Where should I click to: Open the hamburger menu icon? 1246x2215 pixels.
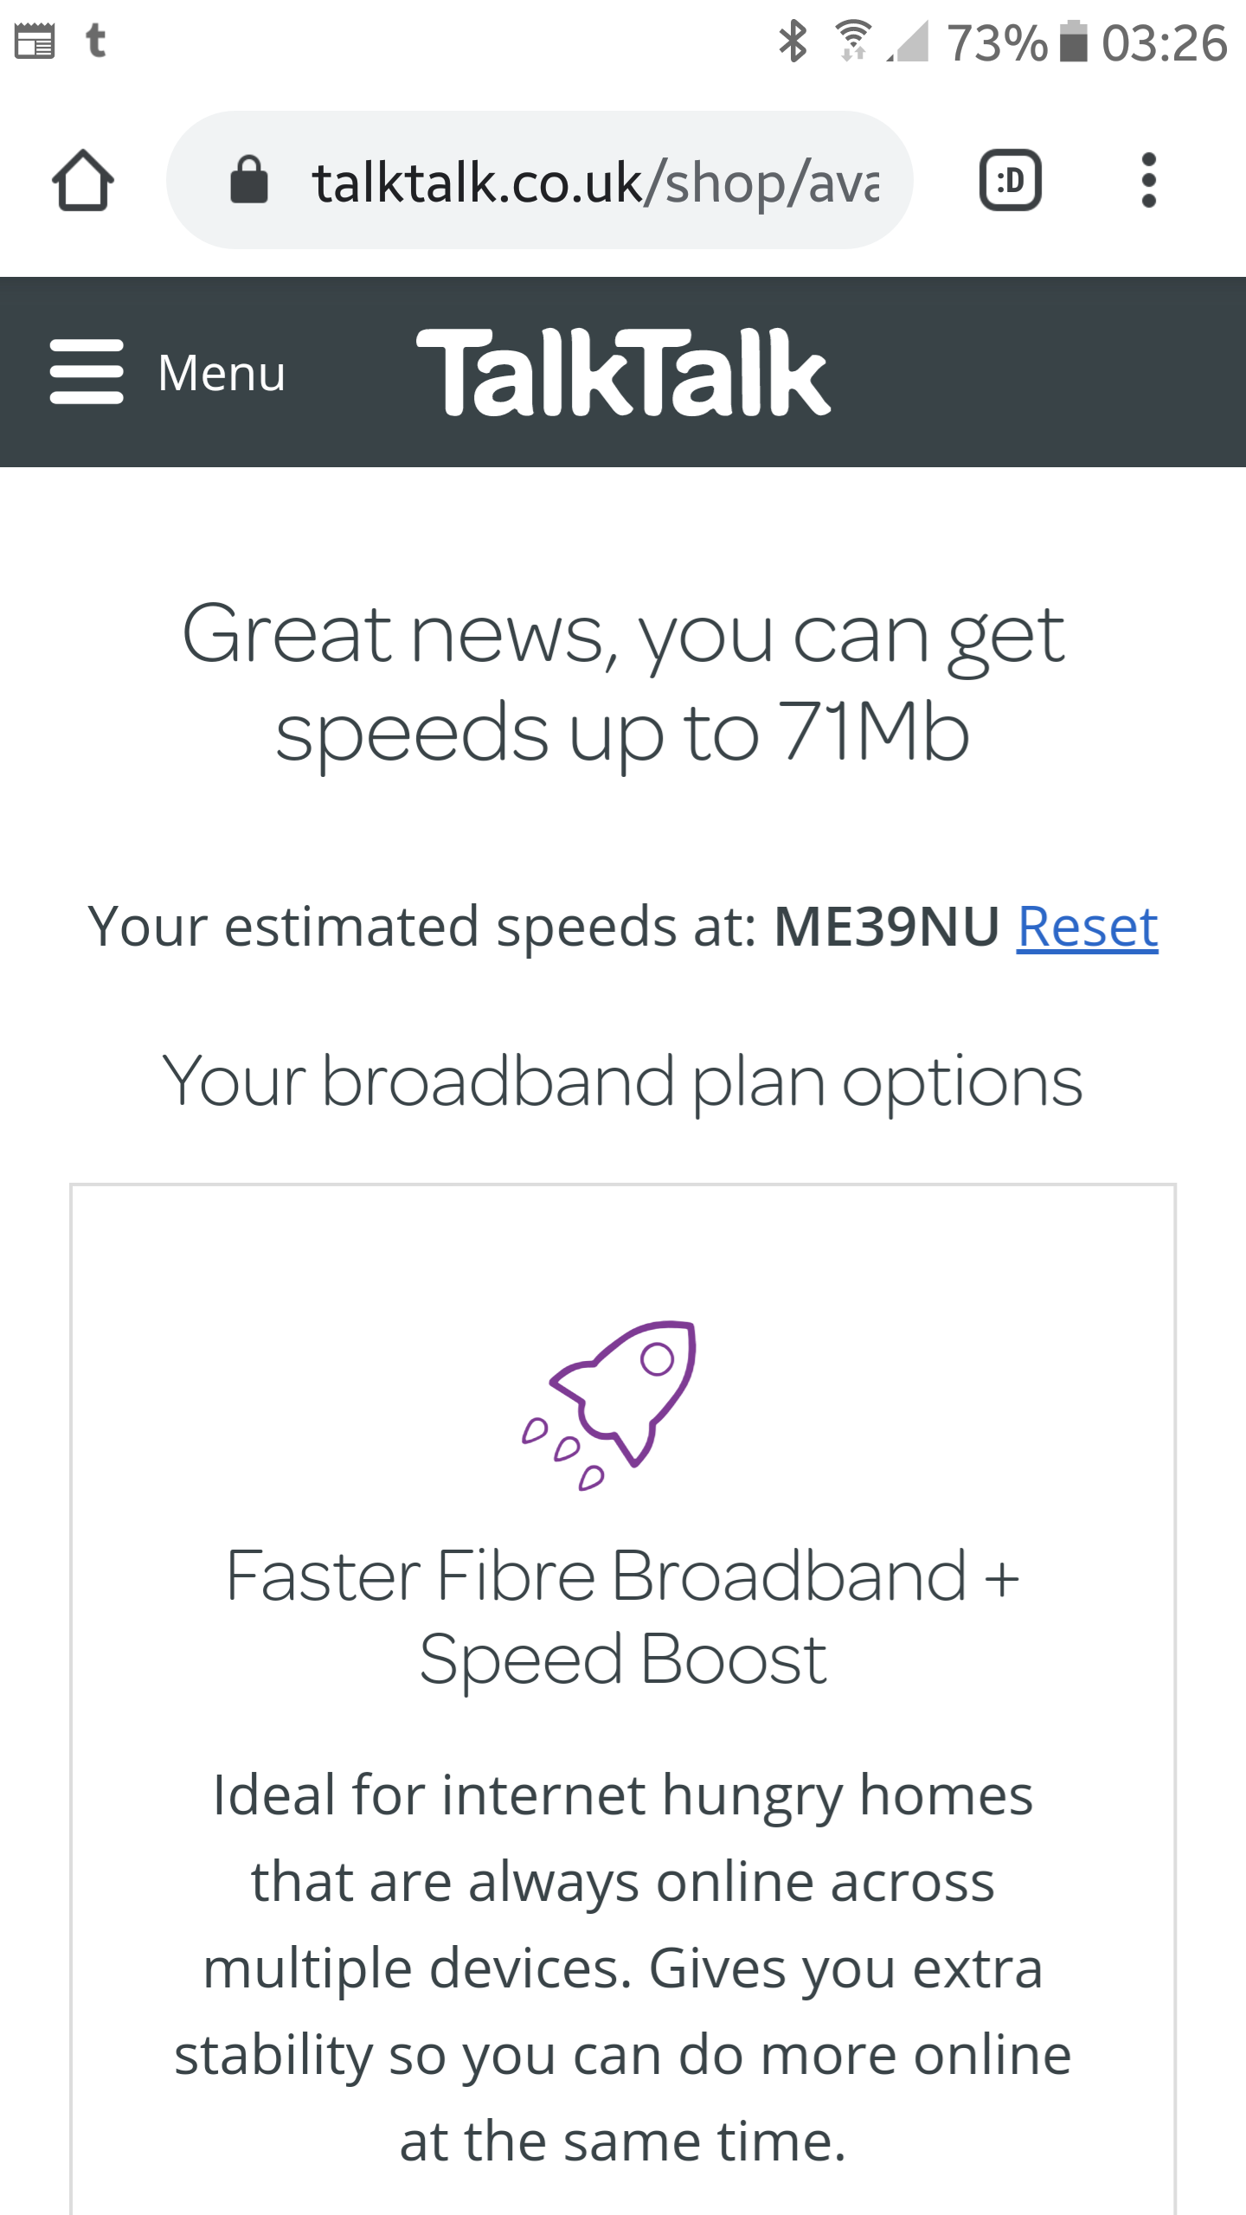87,372
